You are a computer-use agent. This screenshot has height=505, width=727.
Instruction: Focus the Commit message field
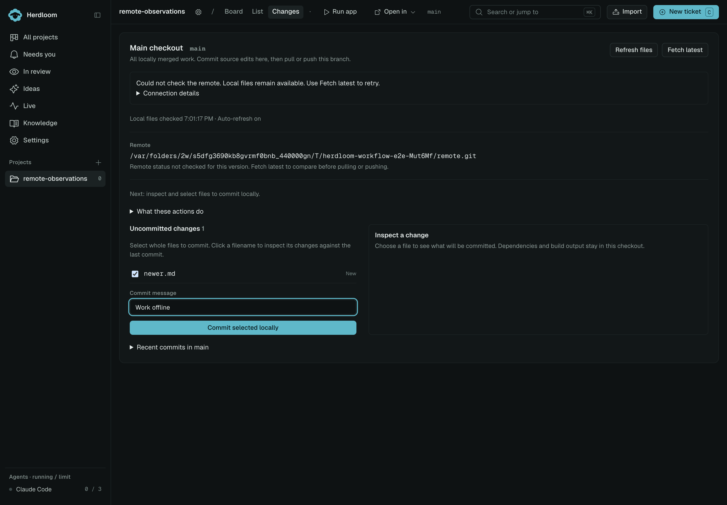pos(243,307)
